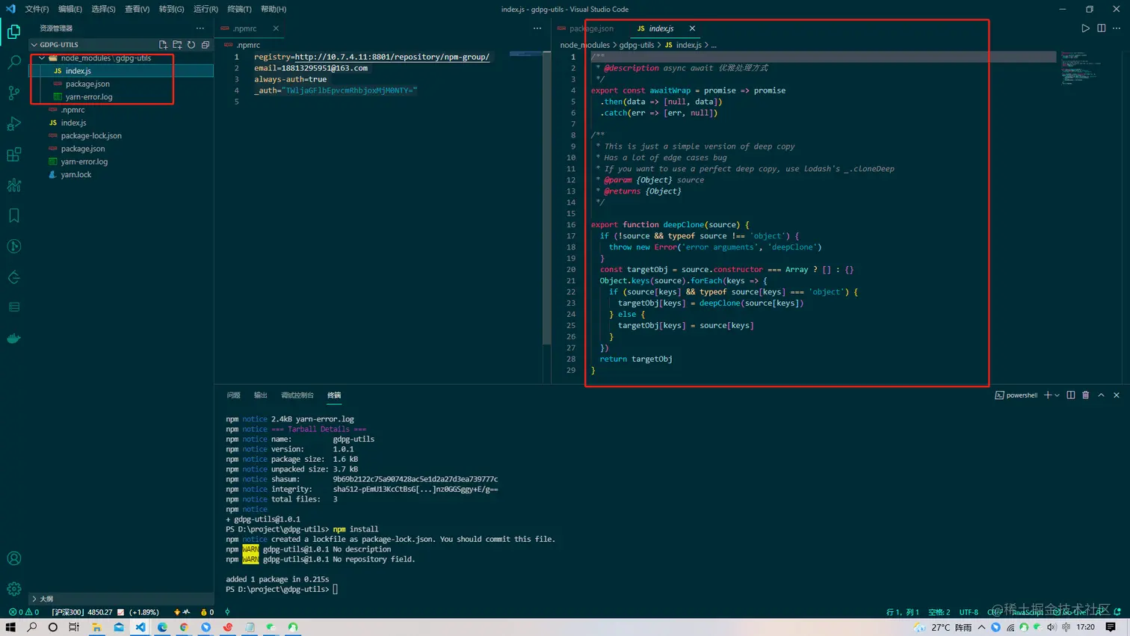Collapse all folders in explorer
The image size is (1130, 636).
(206, 45)
